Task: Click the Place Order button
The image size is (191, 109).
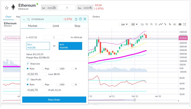Action: click(x=54, y=100)
